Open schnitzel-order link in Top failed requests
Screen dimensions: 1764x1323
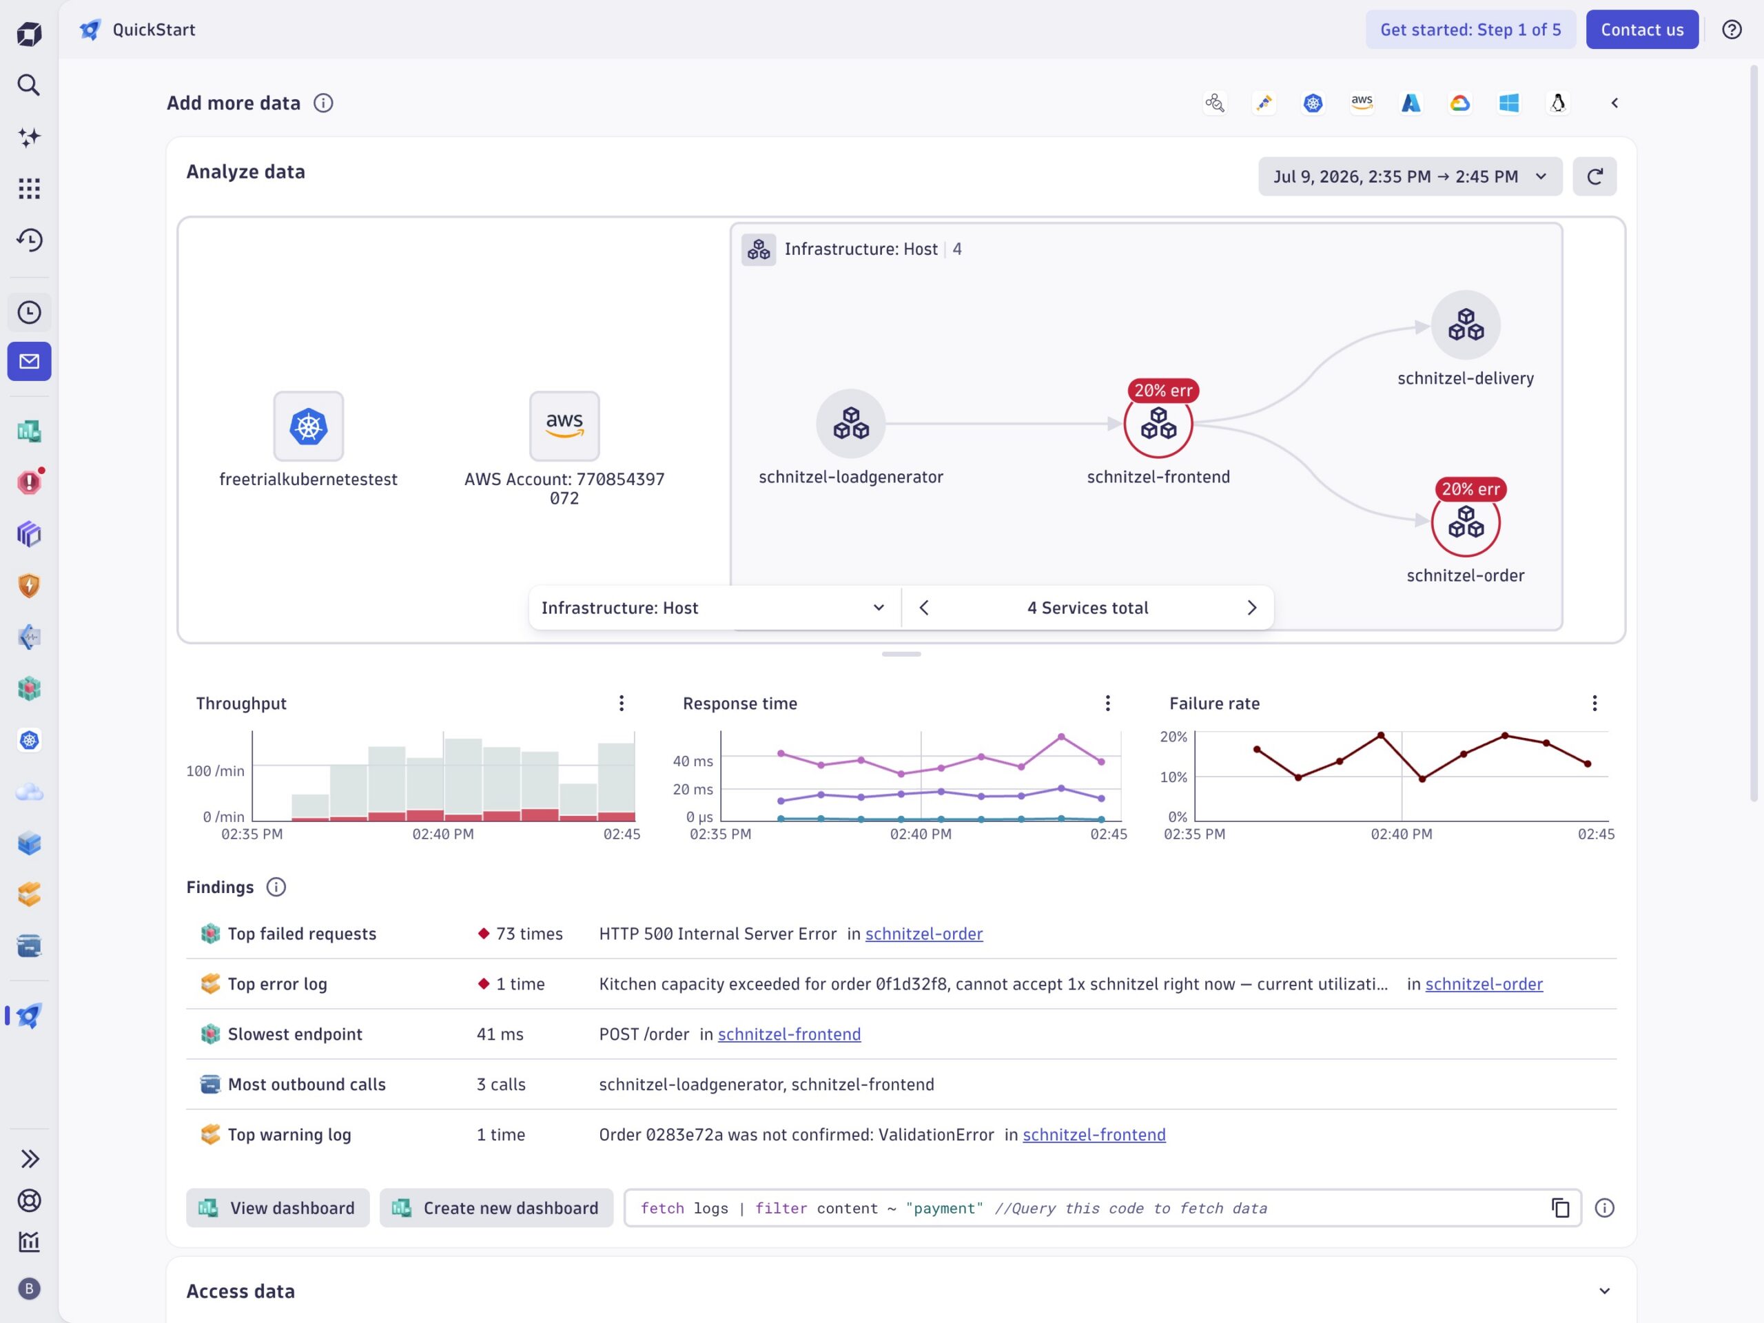(x=924, y=934)
